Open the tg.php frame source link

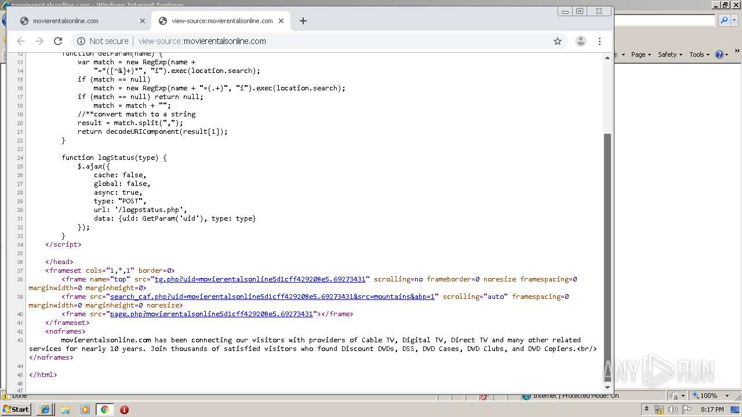[260, 279]
